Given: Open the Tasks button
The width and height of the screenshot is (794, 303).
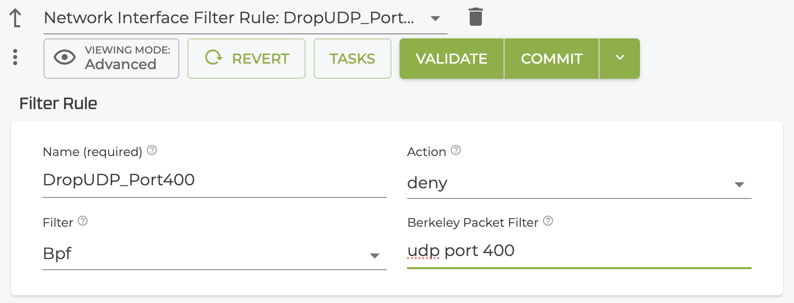Looking at the screenshot, I should click(352, 59).
